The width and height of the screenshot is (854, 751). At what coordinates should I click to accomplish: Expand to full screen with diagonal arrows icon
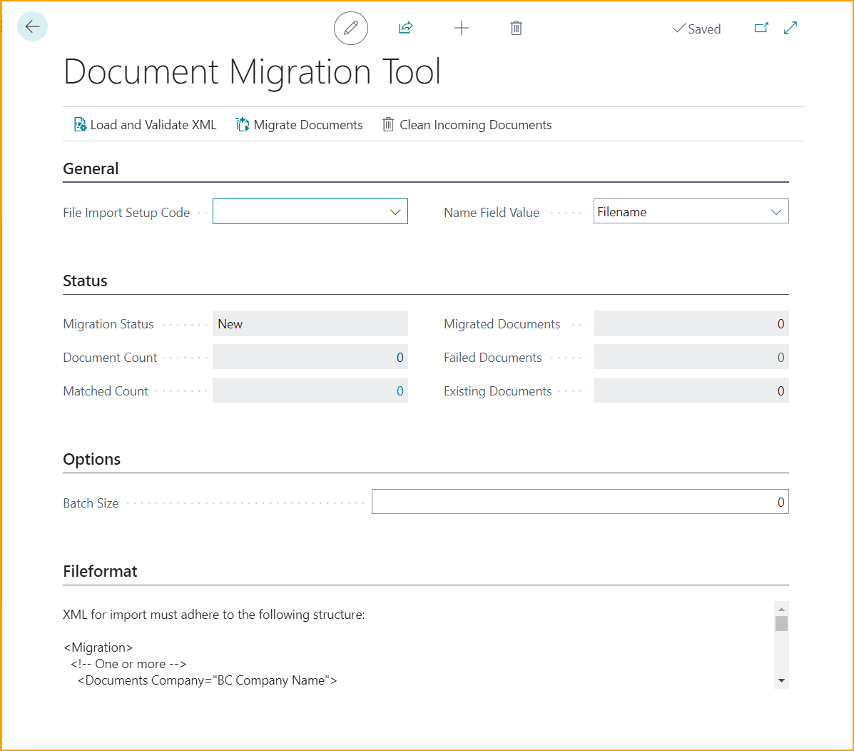tap(790, 27)
